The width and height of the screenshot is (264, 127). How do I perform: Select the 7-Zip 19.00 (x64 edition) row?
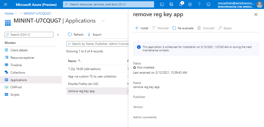97,69
